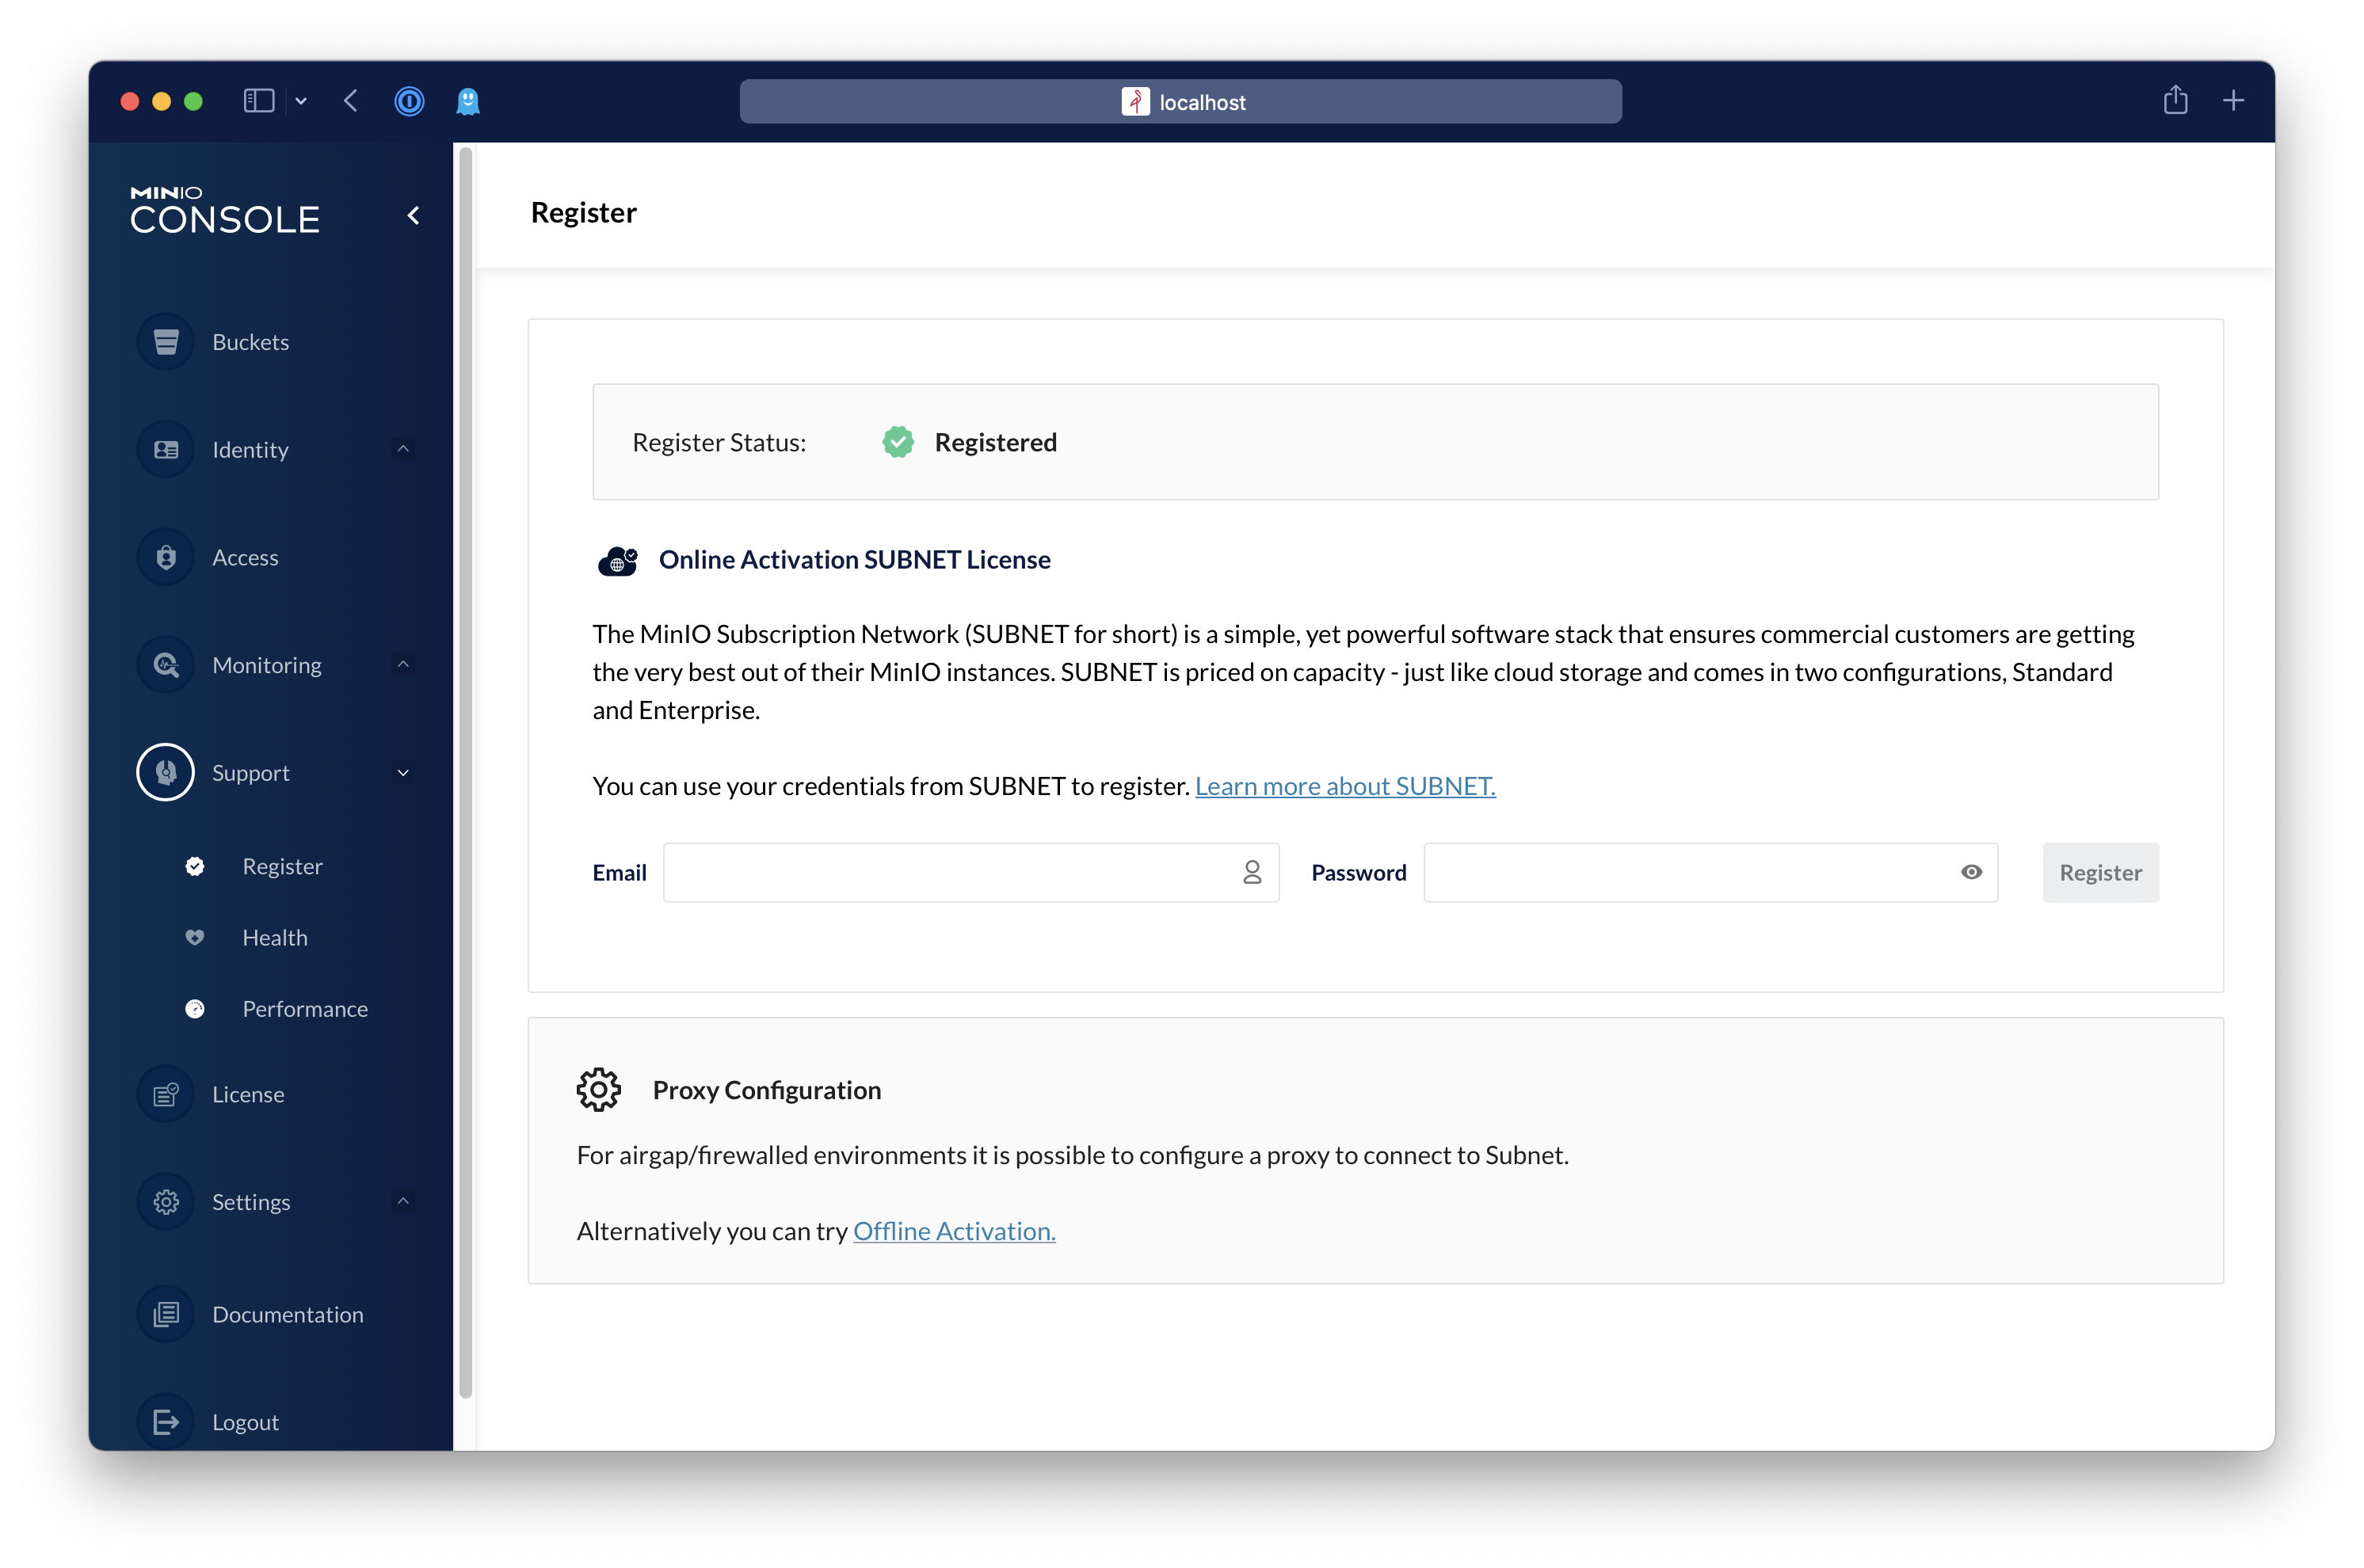Open Buckets via its bucket icon
The width and height of the screenshot is (2364, 1568).
166,342
